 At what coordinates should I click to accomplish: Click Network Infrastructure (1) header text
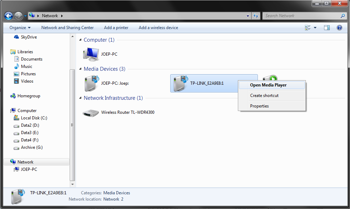(113, 98)
